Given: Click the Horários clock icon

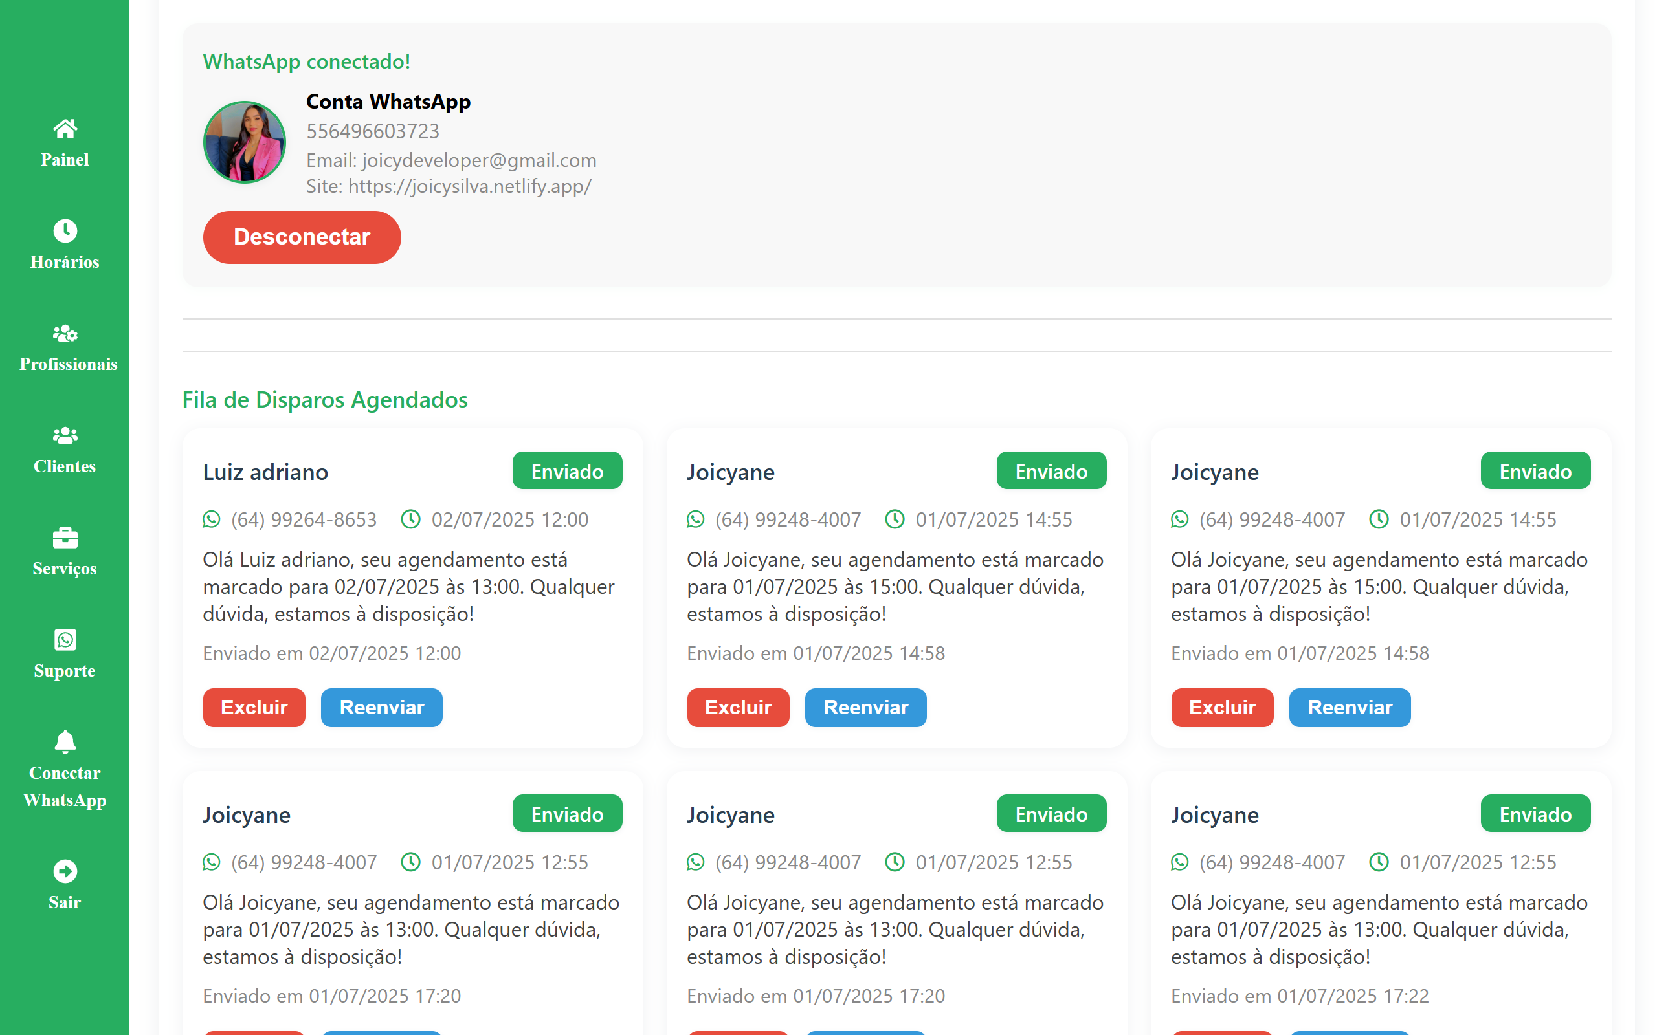Looking at the screenshot, I should (65, 231).
